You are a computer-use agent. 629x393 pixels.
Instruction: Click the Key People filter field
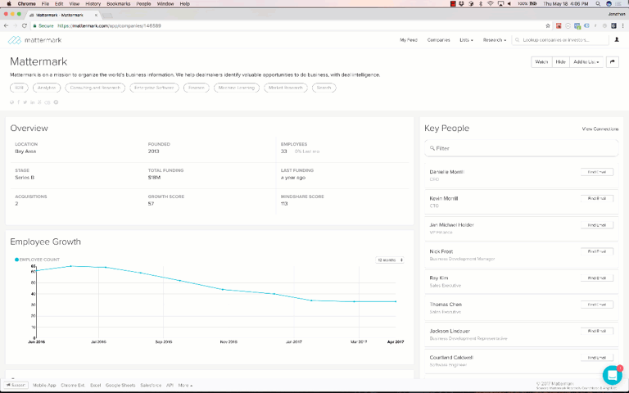(521, 148)
